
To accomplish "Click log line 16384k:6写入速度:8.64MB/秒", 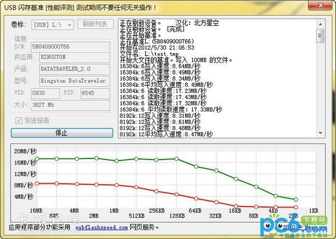I will click(x=160, y=66).
